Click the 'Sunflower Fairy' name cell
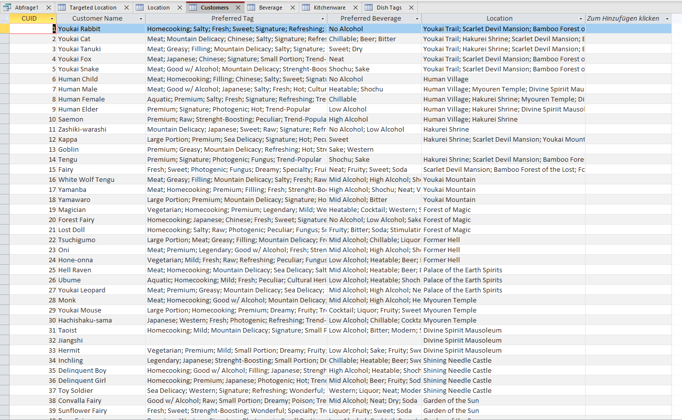Screen dimensions: 682x420 coord(101,410)
